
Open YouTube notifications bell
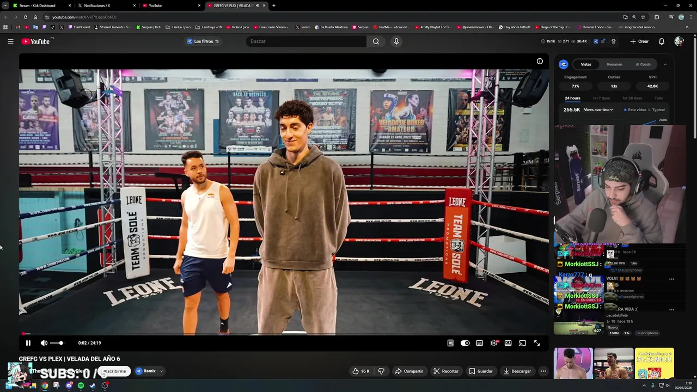pos(662,41)
